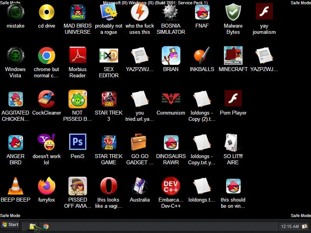Viewport: 311px width, 233px height.
Task: Select the PeniS Photoshop icon
Action: [78, 142]
